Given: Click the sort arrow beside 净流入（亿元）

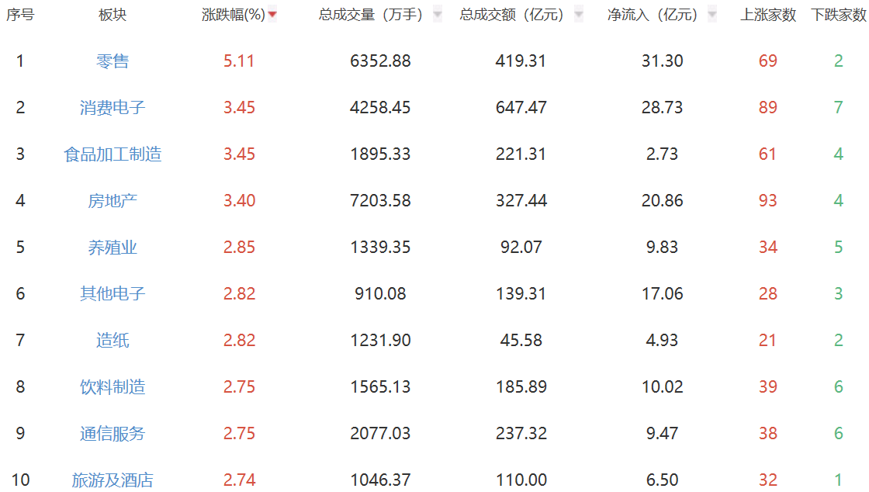Looking at the screenshot, I should pyautogui.click(x=712, y=15).
